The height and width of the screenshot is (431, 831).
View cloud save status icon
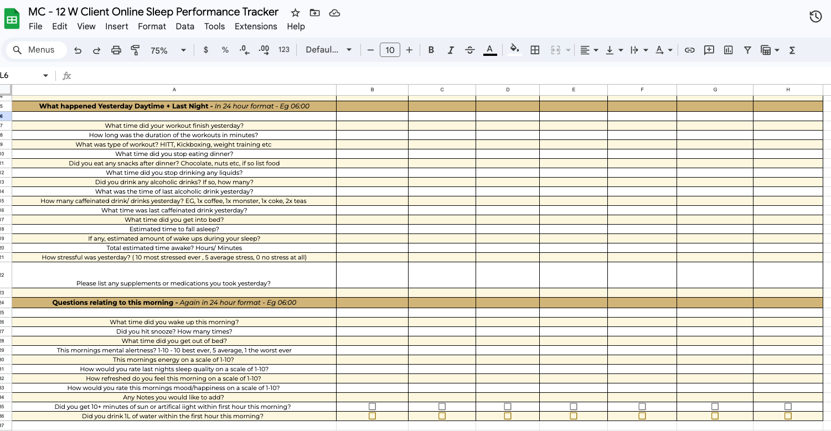pos(334,12)
